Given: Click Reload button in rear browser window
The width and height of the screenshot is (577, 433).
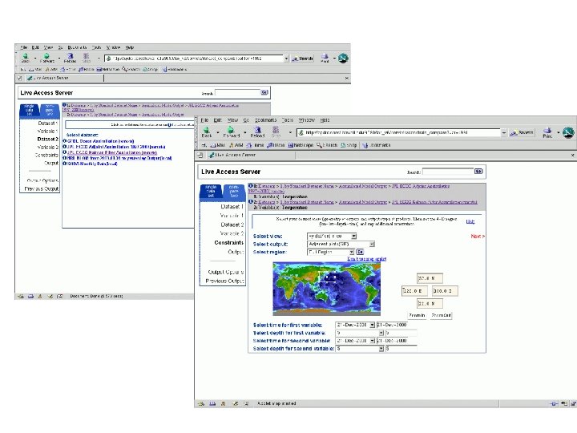Looking at the screenshot, I should [x=70, y=58].
